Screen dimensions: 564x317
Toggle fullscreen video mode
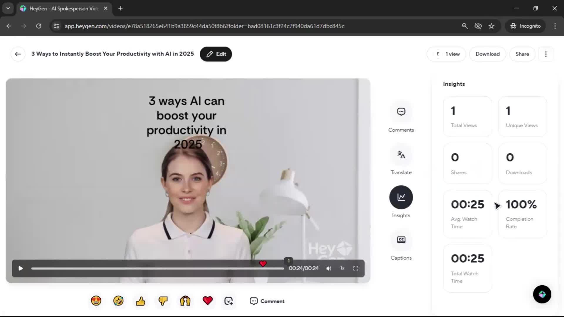coord(355,268)
